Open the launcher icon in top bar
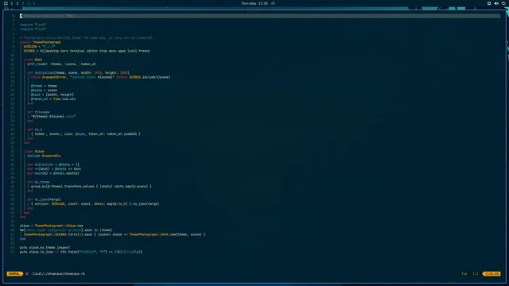 [6, 3]
